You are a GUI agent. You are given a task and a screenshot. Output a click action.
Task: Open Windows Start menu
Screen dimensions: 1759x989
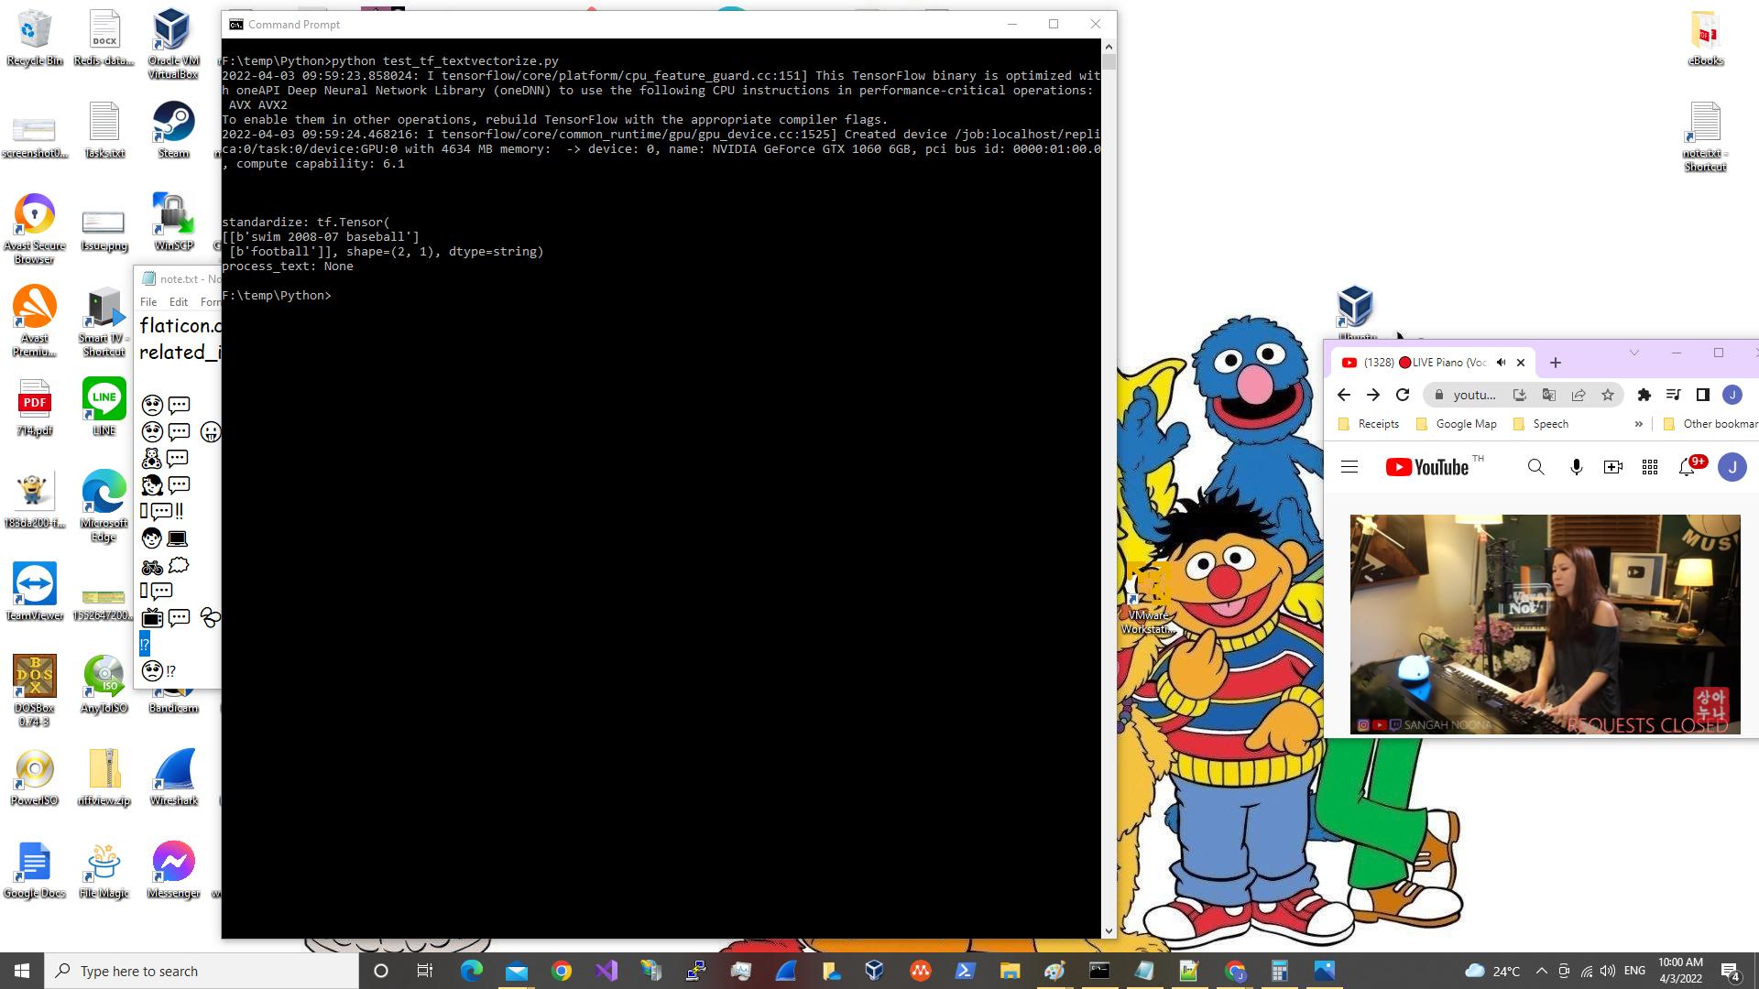tap(22, 971)
